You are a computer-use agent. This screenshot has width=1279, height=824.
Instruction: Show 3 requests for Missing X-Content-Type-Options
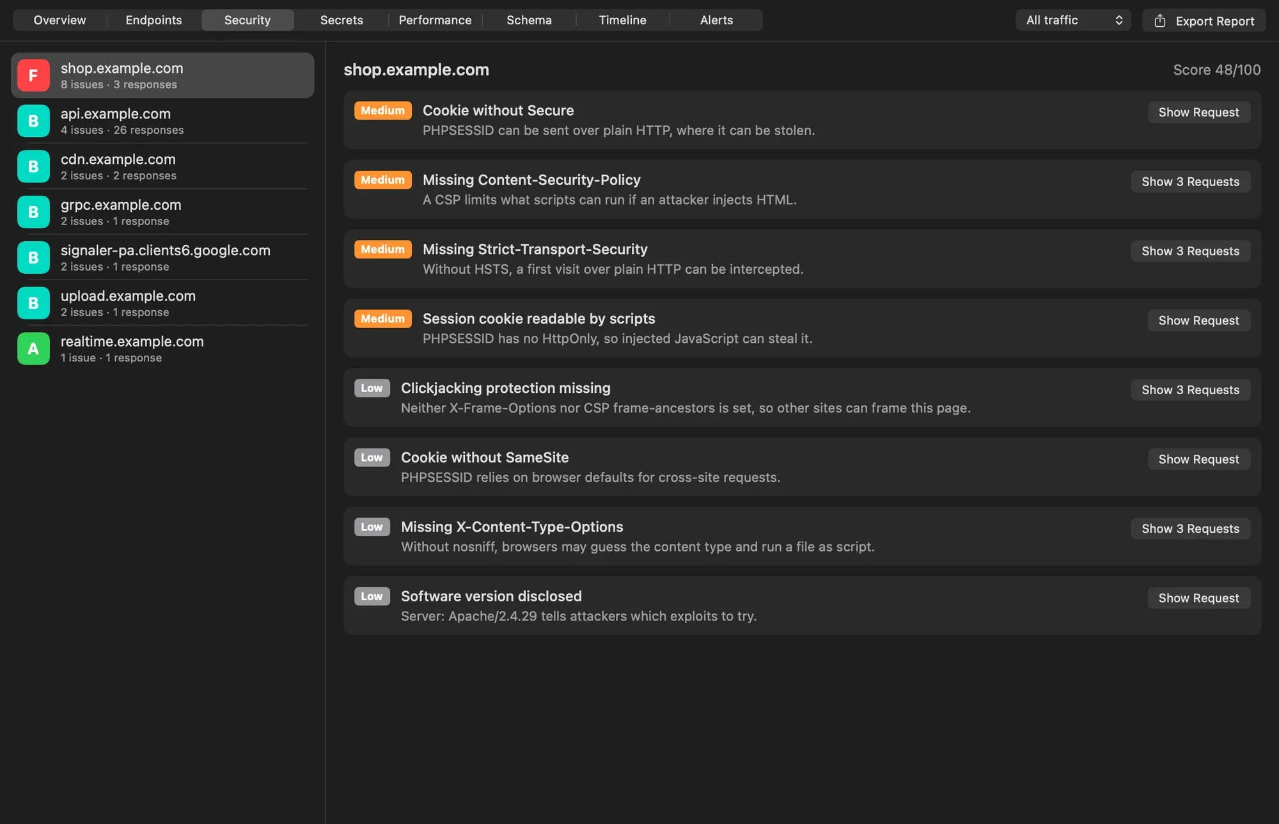[x=1190, y=528]
